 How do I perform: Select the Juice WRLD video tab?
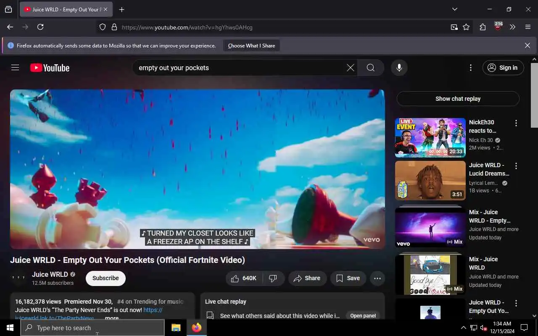click(x=66, y=9)
